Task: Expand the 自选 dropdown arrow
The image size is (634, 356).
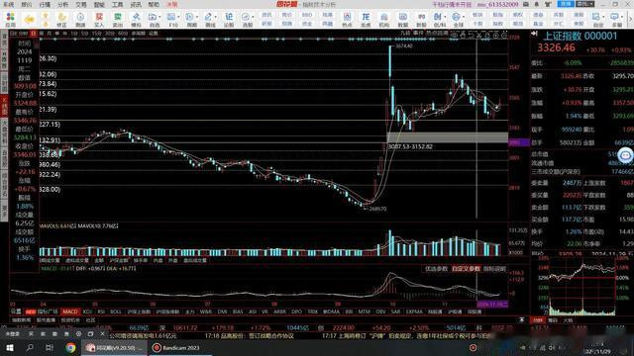Action: (159, 17)
